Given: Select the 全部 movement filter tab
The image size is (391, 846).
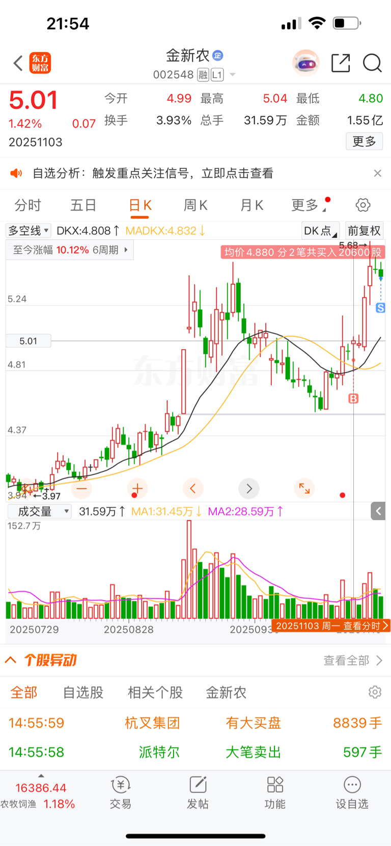Looking at the screenshot, I should coord(24,692).
